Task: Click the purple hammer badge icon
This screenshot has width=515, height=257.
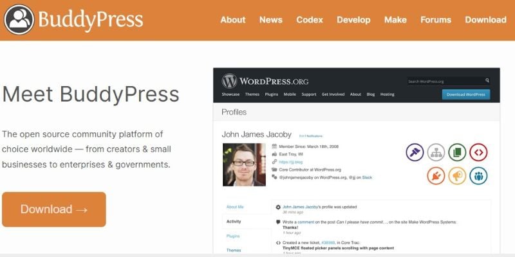Action: [x=415, y=152]
